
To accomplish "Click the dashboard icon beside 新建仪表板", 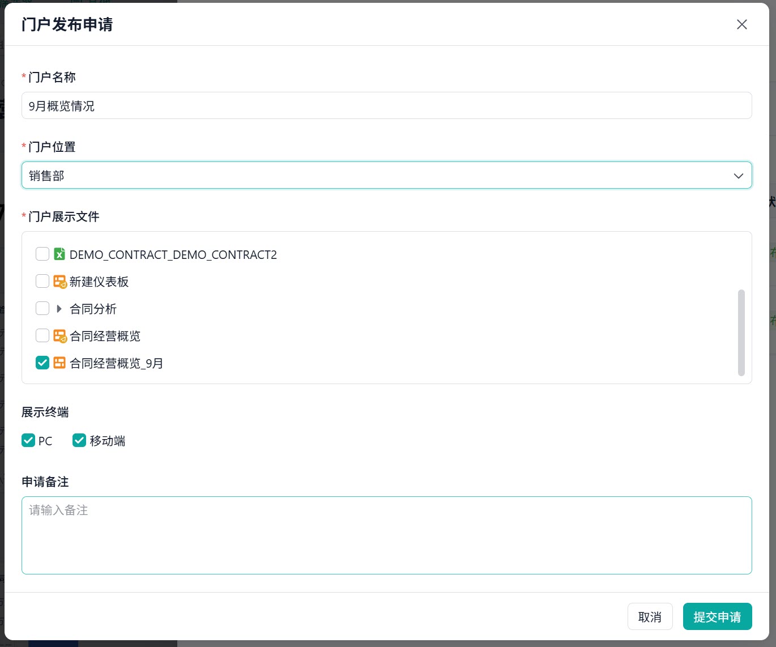I will coord(59,281).
